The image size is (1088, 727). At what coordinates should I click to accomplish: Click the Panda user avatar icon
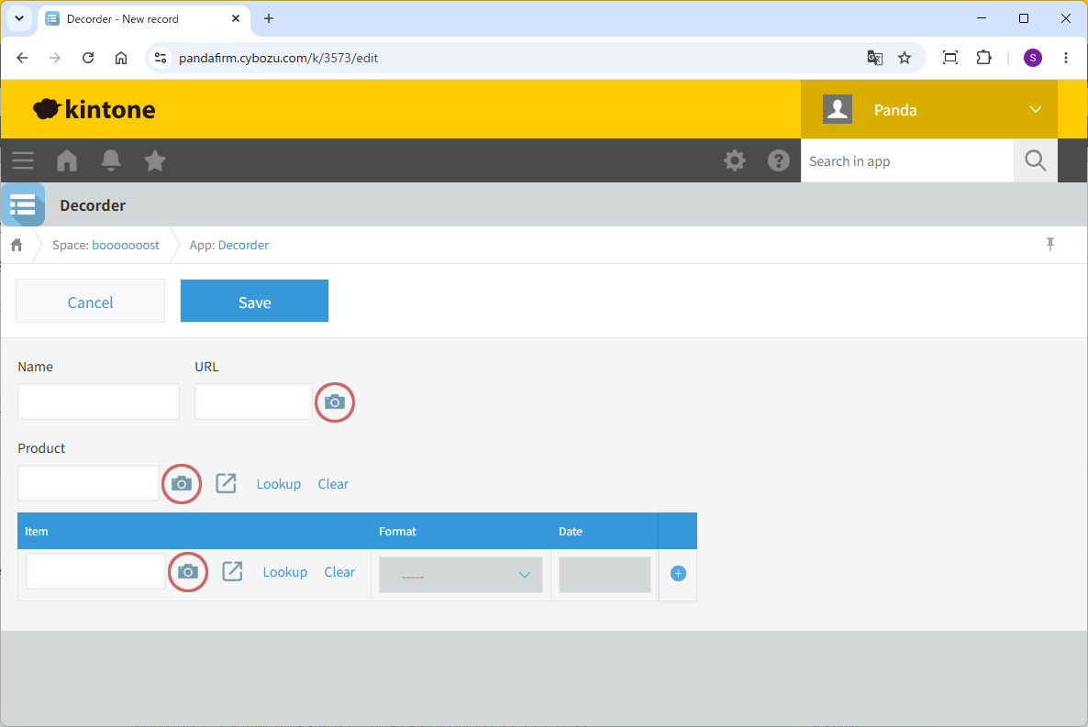(838, 110)
